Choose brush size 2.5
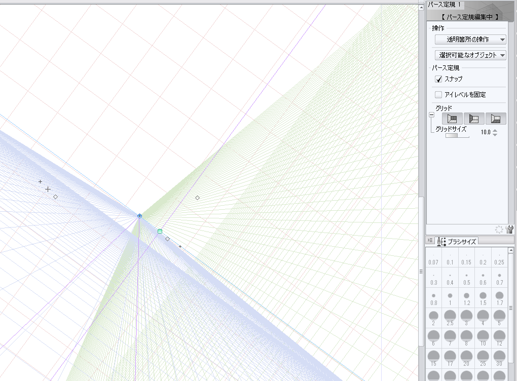The width and height of the screenshot is (517, 381). [x=450, y=318]
